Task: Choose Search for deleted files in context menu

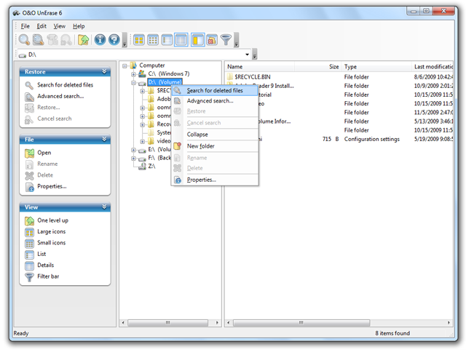Action: click(215, 90)
